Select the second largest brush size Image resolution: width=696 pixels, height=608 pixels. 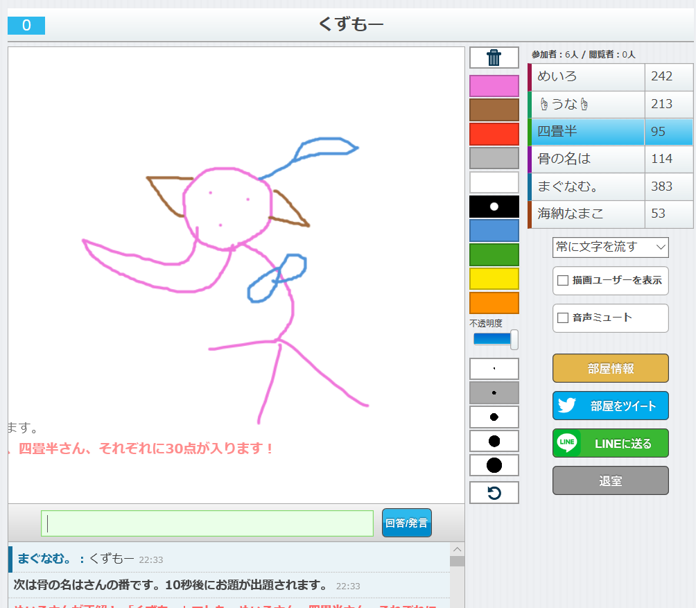[x=494, y=441]
